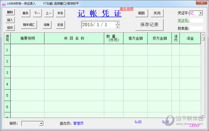Increase date with the up spinner
Viewport: 209px width, 131px height.
(x=117, y=23)
